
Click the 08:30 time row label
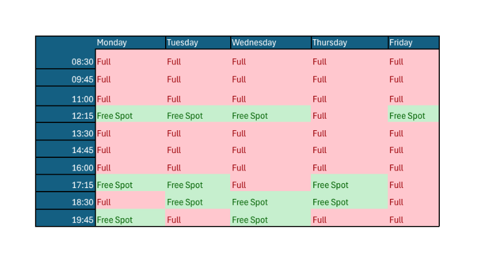66,59
